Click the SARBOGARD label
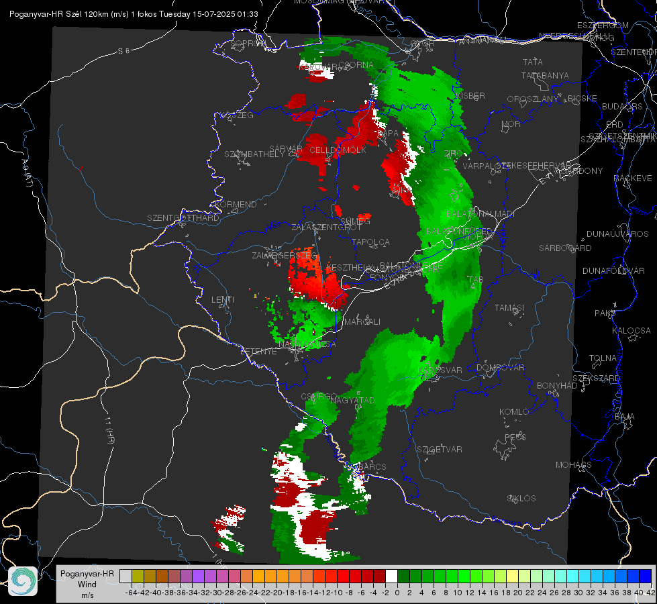 565,248
